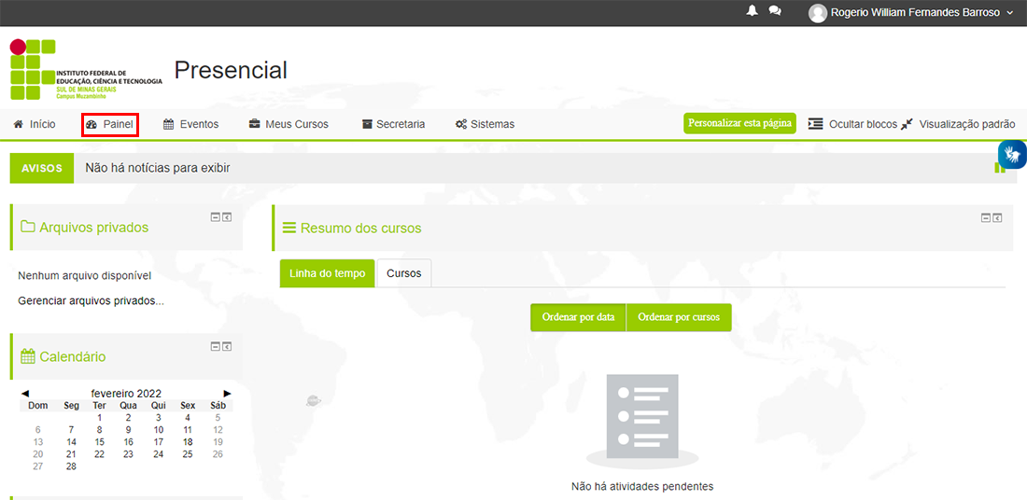Click Personalizar esta página button
This screenshot has width=1027, height=500.
[x=740, y=123]
